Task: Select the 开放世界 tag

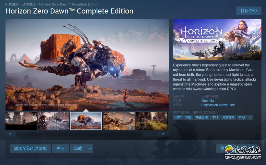Action: coord(228,117)
